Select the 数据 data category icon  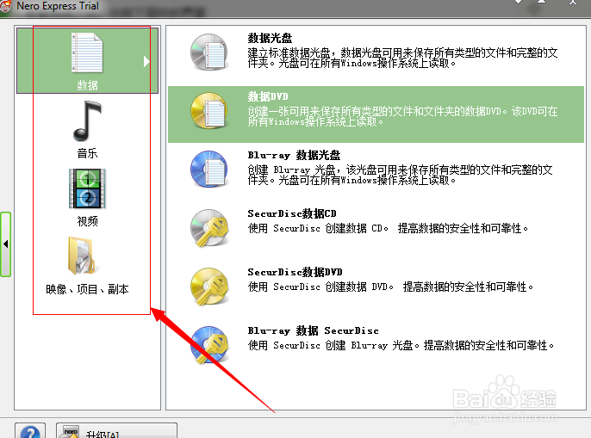[x=87, y=52]
